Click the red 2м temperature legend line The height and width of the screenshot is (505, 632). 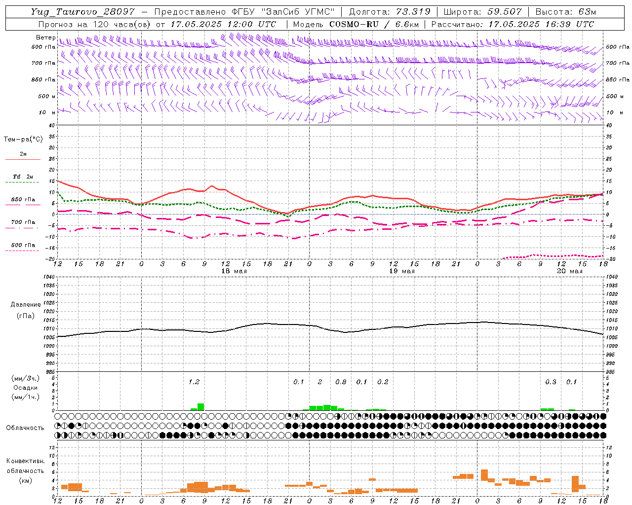click(23, 159)
